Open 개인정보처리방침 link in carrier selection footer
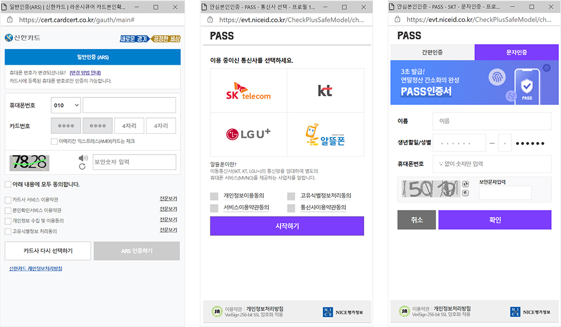Viewport: 561px width, 327px height. point(265,309)
